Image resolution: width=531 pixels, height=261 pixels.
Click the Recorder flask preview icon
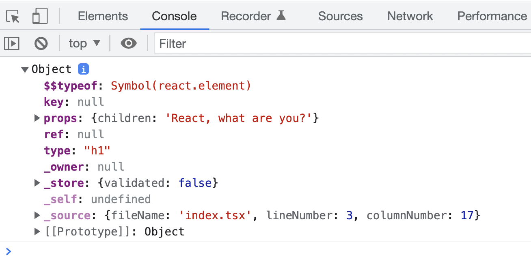click(281, 16)
